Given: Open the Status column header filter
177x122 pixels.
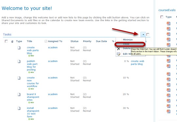Looking at the screenshot, I should pyautogui.click(x=74, y=41).
